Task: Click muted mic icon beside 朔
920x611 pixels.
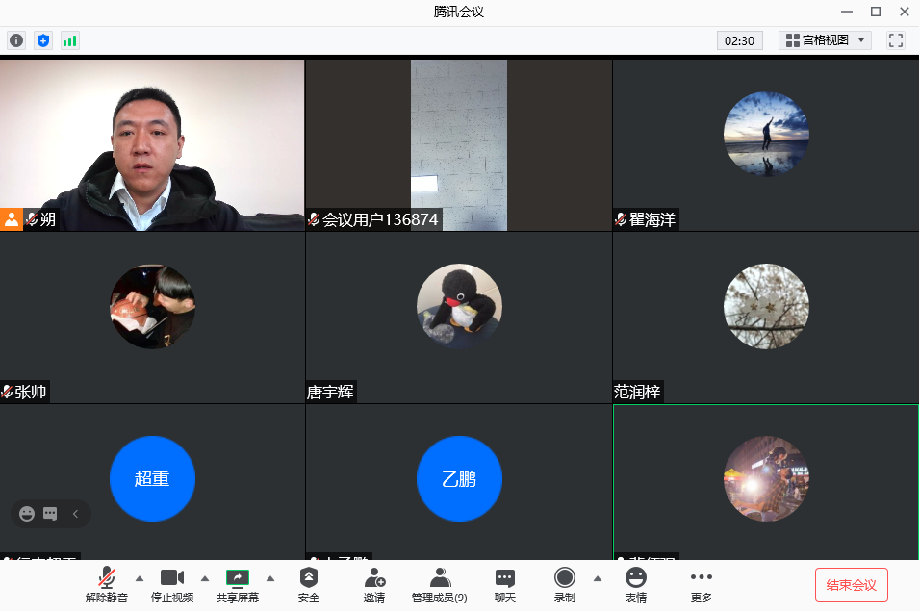Action: (x=32, y=219)
